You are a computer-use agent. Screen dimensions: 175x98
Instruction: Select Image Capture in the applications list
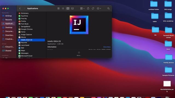point(31,35)
